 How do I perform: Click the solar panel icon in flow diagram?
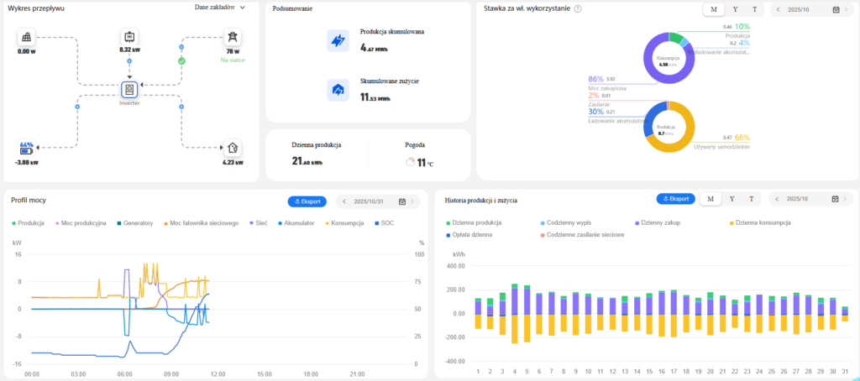point(27,37)
